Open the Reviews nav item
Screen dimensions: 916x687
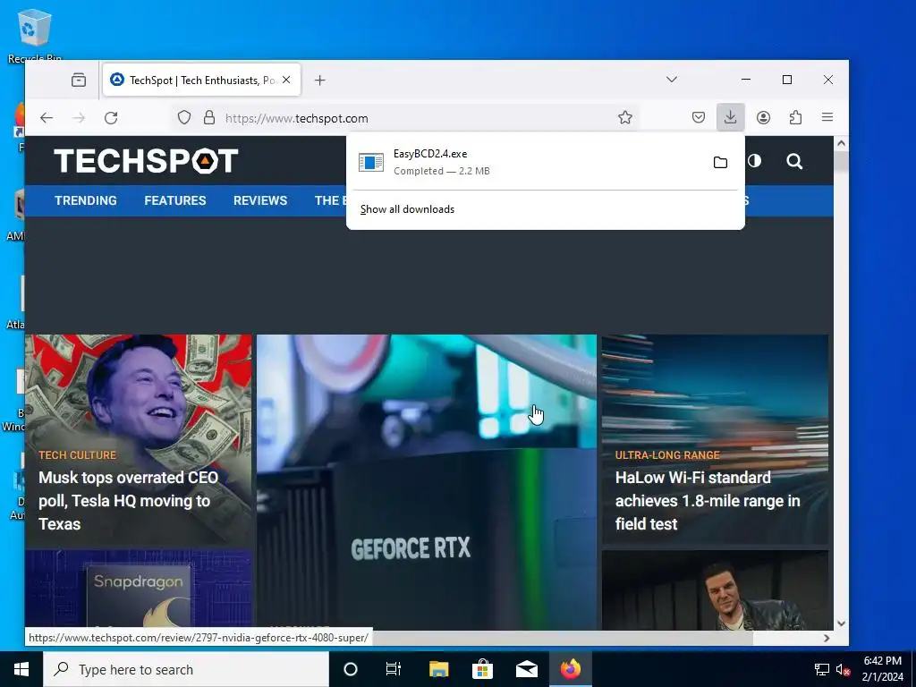tap(260, 200)
